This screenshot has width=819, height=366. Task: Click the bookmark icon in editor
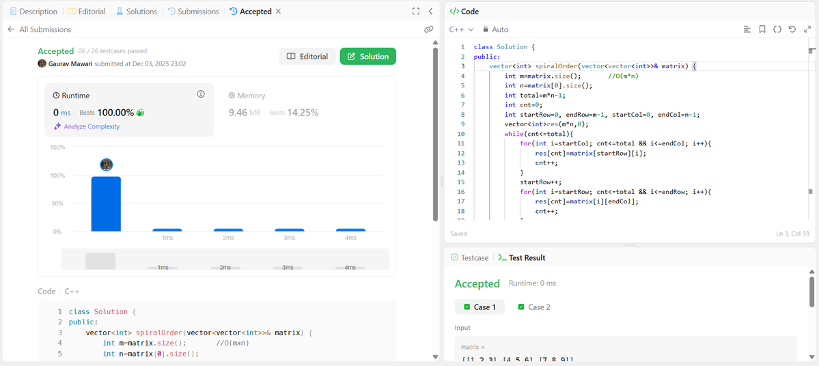762,30
